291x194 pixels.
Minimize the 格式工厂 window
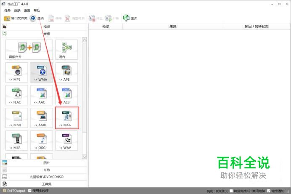tap(272, 4)
